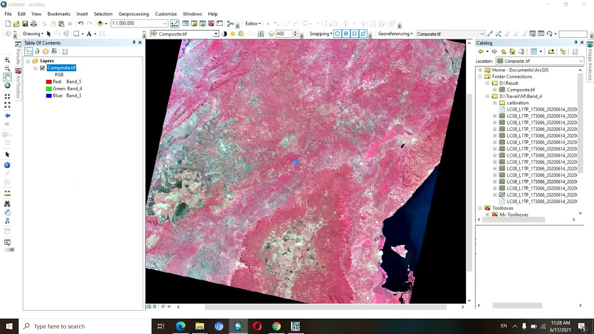Toggle Edge Snapping button
This screenshot has height=334, width=594.
click(x=363, y=34)
